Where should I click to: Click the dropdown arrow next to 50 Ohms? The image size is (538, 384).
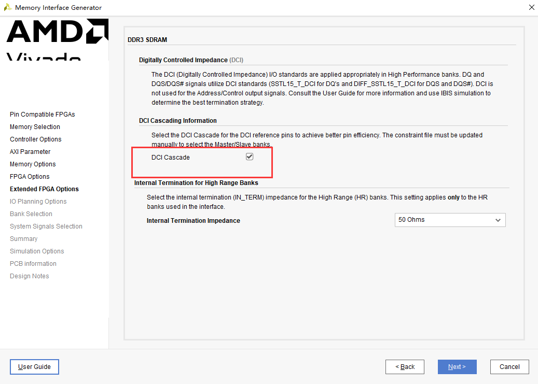(498, 220)
